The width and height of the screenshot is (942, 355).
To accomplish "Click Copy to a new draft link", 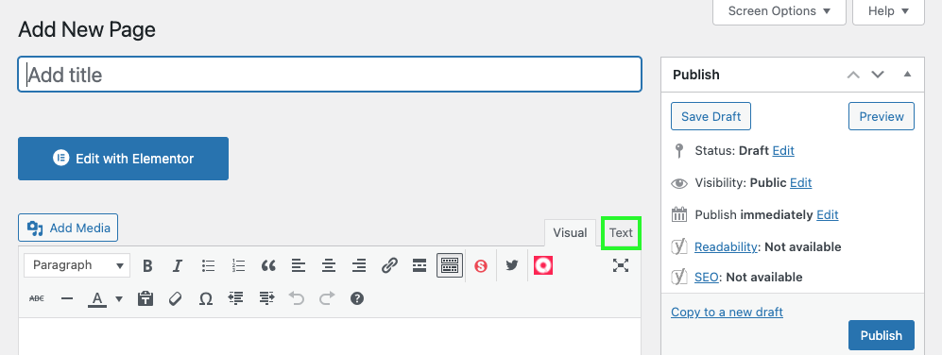I will pos(727,312).
